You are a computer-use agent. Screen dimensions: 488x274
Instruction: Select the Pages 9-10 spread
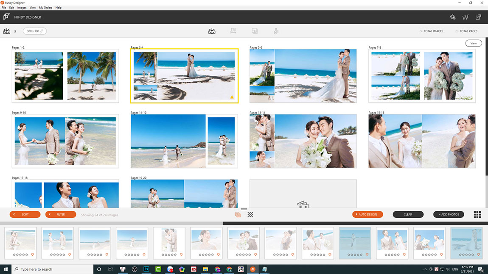point(65,141)
